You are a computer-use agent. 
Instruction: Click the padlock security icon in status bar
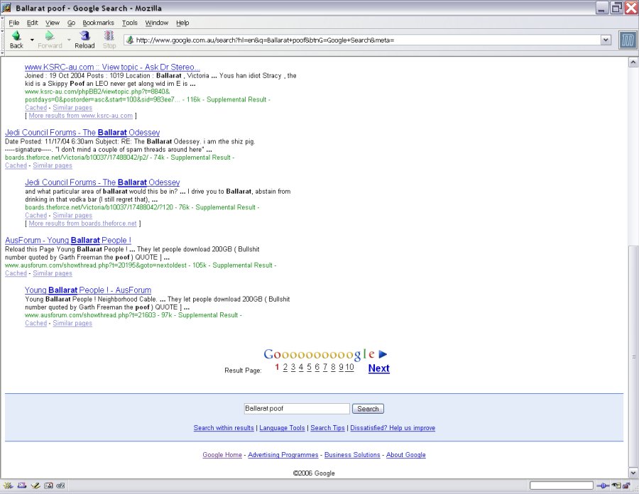[x=626, y=485]
